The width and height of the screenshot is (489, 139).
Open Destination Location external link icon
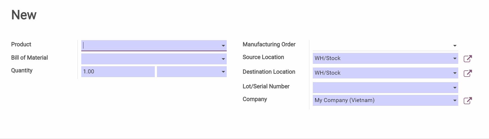468,73
